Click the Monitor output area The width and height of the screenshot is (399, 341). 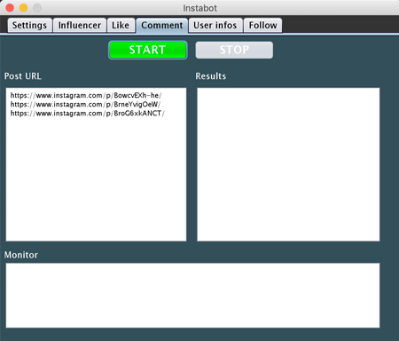click(x=192, y=296)
